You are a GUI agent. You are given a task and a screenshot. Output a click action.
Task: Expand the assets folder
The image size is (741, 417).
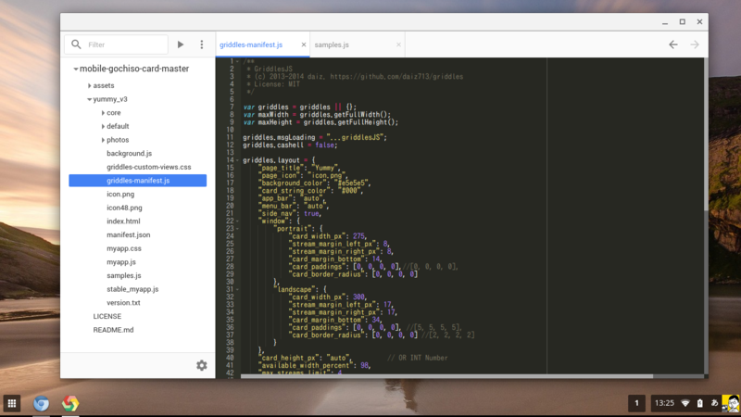coord(89,85)
